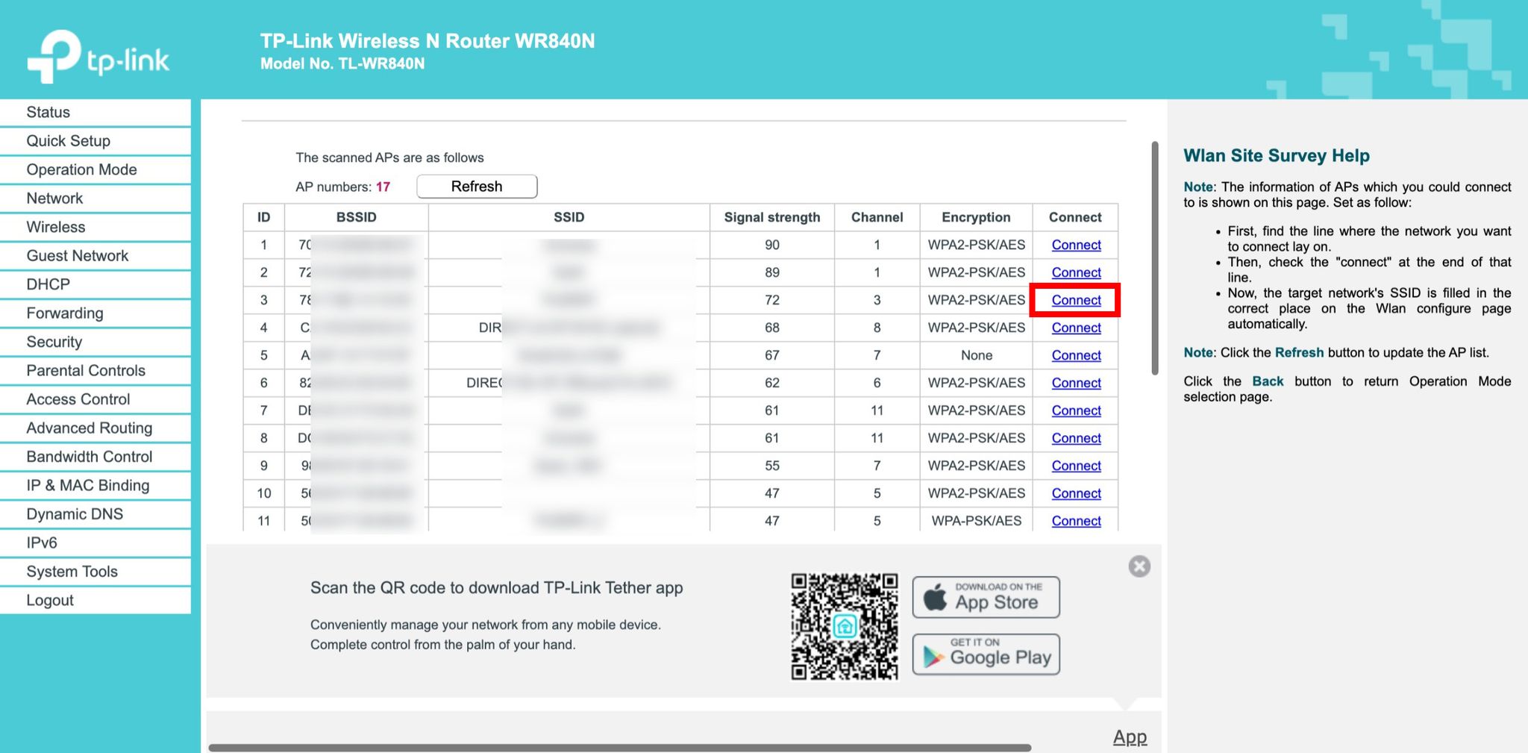Screen dimensions: 1528x753
Task: Click the Channel column header
Action: (x=877, y=217)
